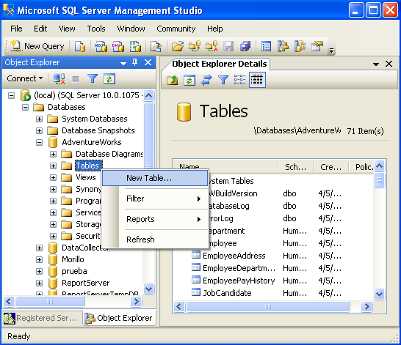Sort by the Cre... column header
401x345 pixels.
tap(331, 167)
